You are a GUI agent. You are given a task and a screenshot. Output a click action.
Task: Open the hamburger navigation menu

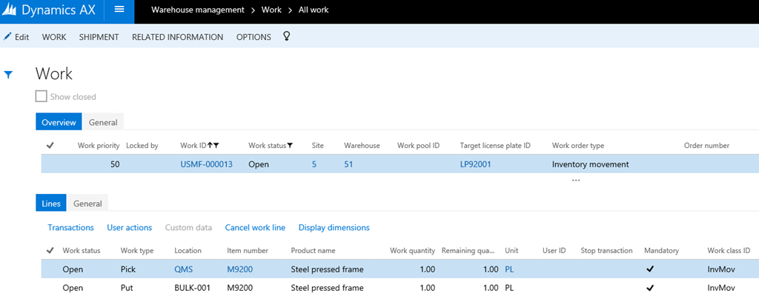point(119,10)
